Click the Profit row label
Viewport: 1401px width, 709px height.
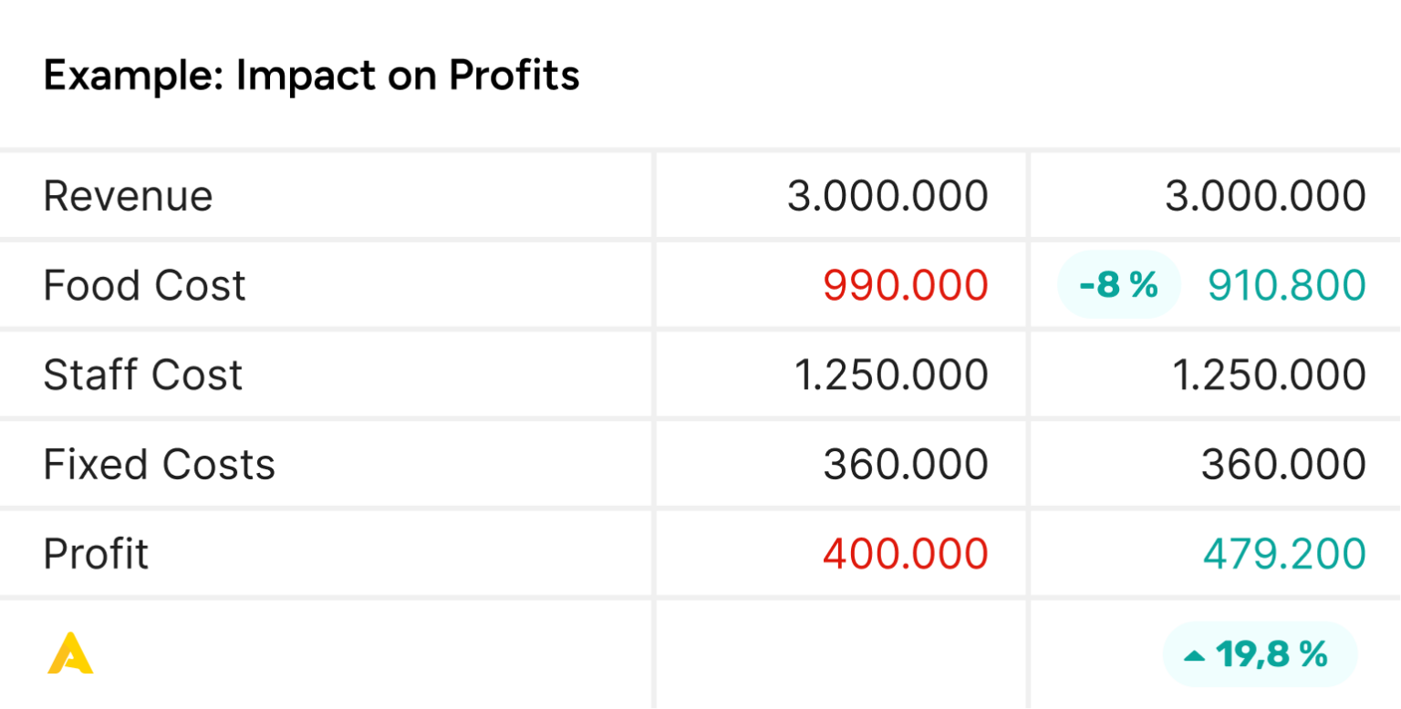96,553
